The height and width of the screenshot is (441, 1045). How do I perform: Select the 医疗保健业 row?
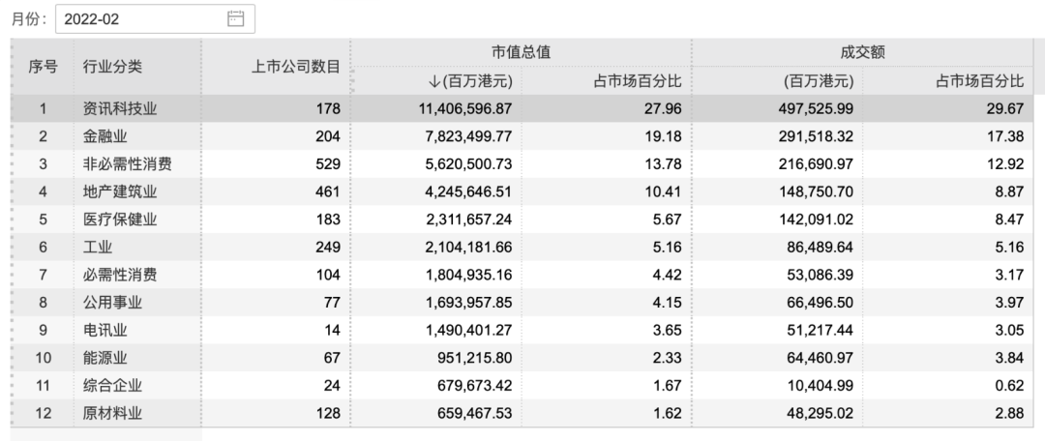click(x=120, y=220)
